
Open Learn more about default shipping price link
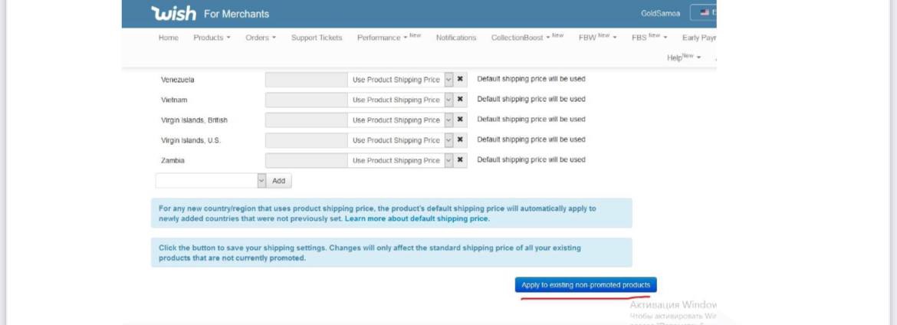pos(417,218)
